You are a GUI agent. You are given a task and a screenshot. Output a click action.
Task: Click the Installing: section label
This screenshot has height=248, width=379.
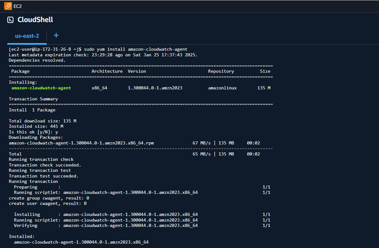(x=23, y=82)
